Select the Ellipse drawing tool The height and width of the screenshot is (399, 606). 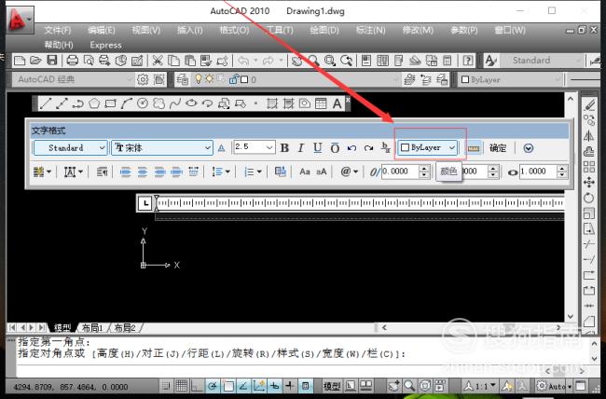click(191, 103)
